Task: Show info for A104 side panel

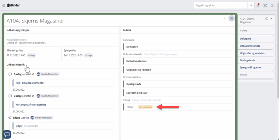Action: click(267, 18)
